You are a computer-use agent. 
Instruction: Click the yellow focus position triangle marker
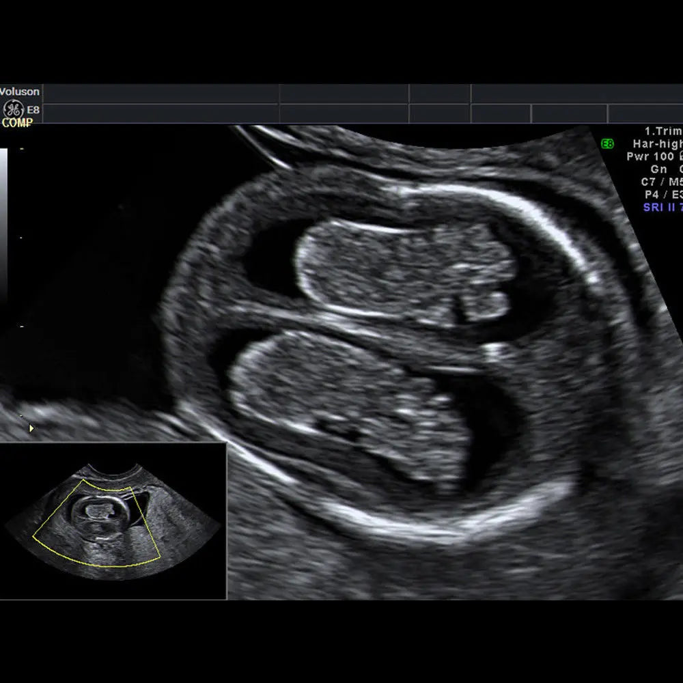point(31,428)
